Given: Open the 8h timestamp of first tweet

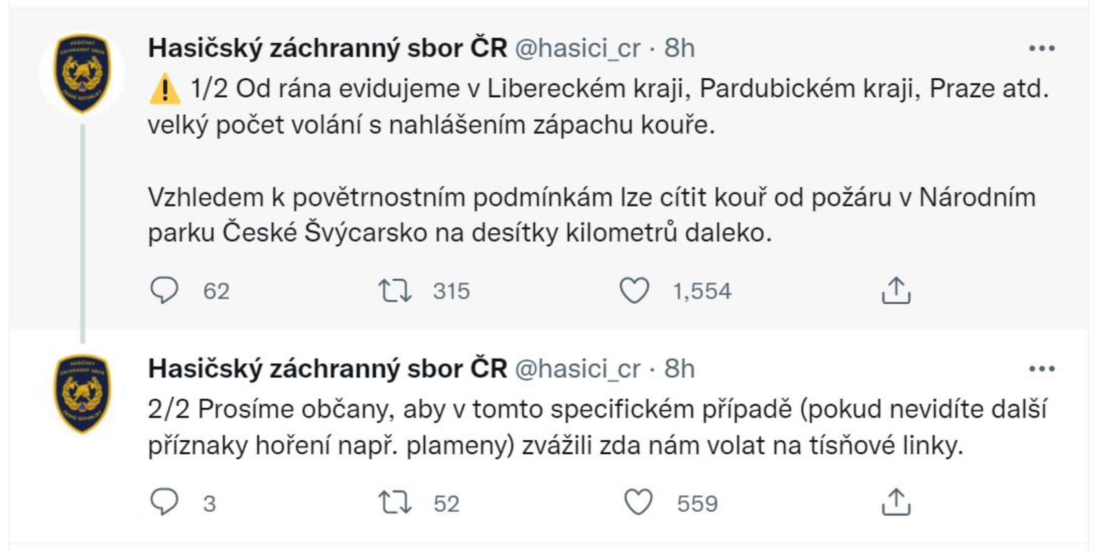Looking at the screenshot, I should click(679, 48).
